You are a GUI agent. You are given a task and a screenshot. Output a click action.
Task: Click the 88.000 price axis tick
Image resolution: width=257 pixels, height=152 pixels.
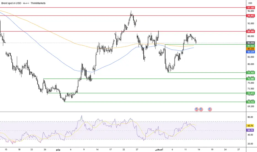tap(251, 36)
